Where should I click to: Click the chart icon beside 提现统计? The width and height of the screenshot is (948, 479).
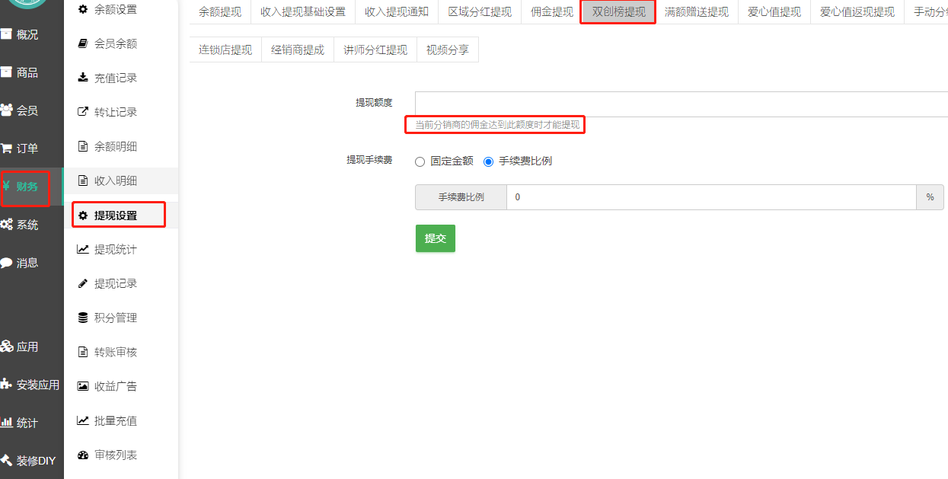[83, 249]
